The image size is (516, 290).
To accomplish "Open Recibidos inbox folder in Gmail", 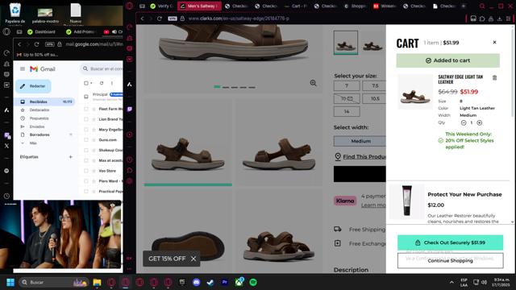I will tap(45, 101).
